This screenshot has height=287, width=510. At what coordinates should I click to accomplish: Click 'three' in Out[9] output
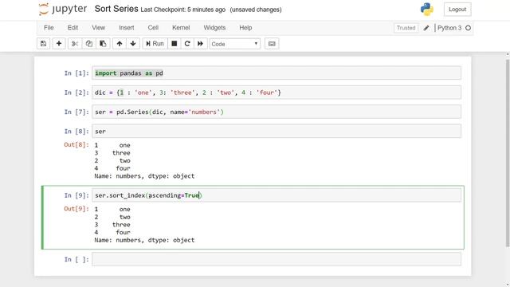pyautogui.click(x=121, y=225)
